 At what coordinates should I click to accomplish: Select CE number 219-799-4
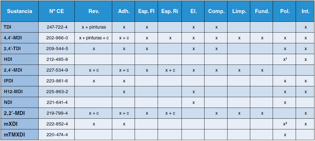tap(57, 113)
